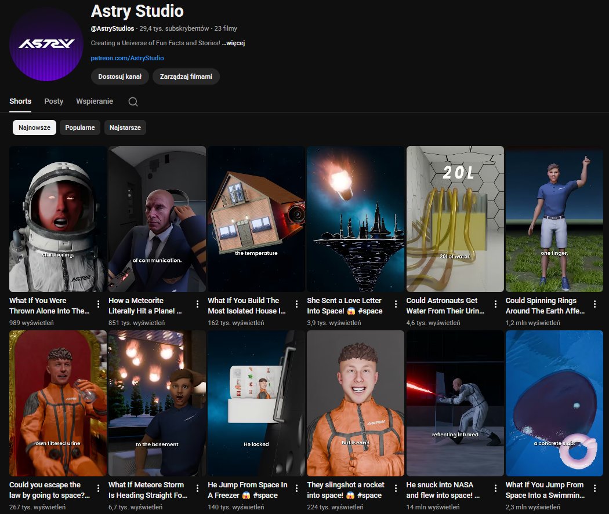Switch to the Posty tab
This screenshot has height=514, width=609.
click(x=53, y=101)
